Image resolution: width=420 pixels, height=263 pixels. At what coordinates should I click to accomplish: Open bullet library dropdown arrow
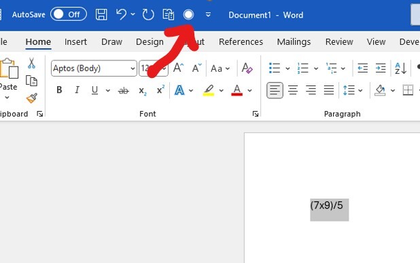click(x=287, y=68)
